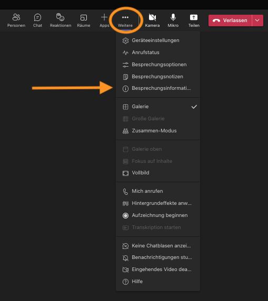Screen dimensions: 268x301
Task: Add Apps with the plus icon
Action: 104,20
